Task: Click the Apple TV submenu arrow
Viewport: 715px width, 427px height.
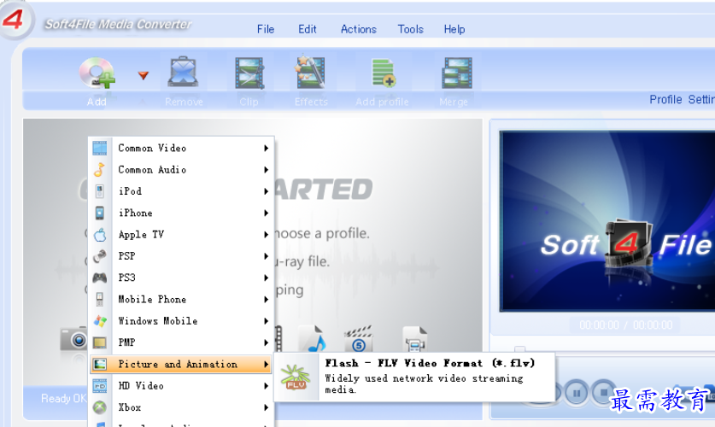Action: [x=266, y=235]
